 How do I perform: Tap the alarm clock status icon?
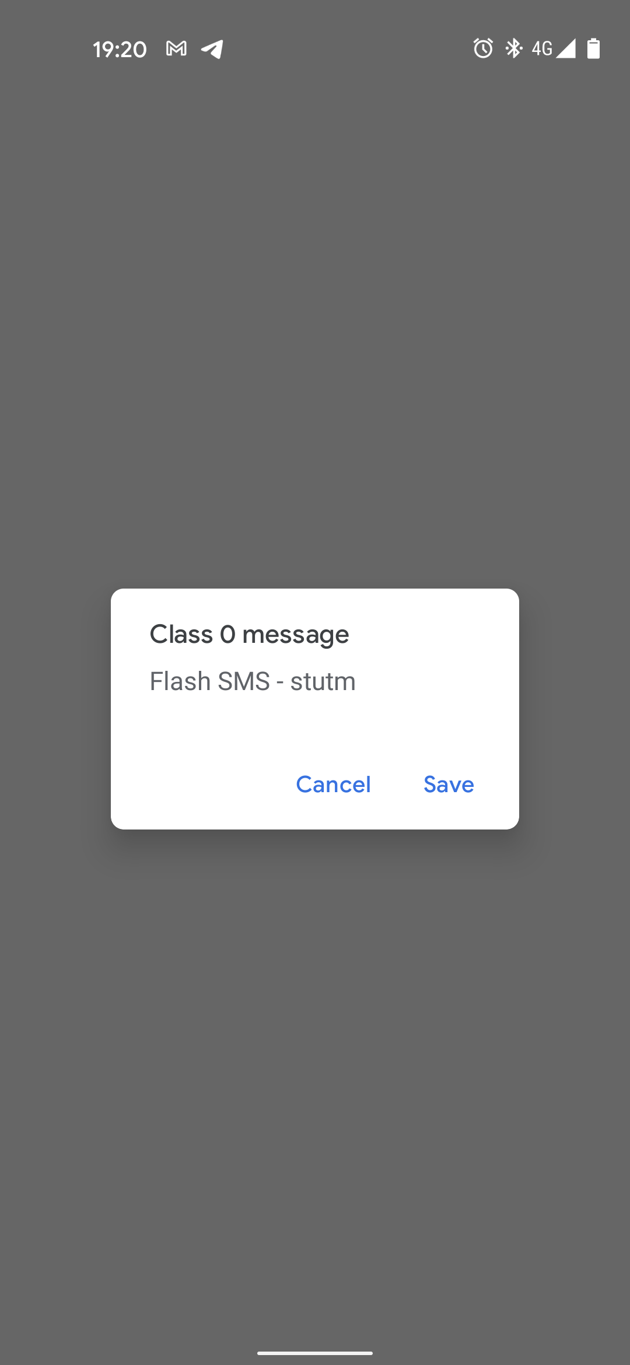click(483, 48)
